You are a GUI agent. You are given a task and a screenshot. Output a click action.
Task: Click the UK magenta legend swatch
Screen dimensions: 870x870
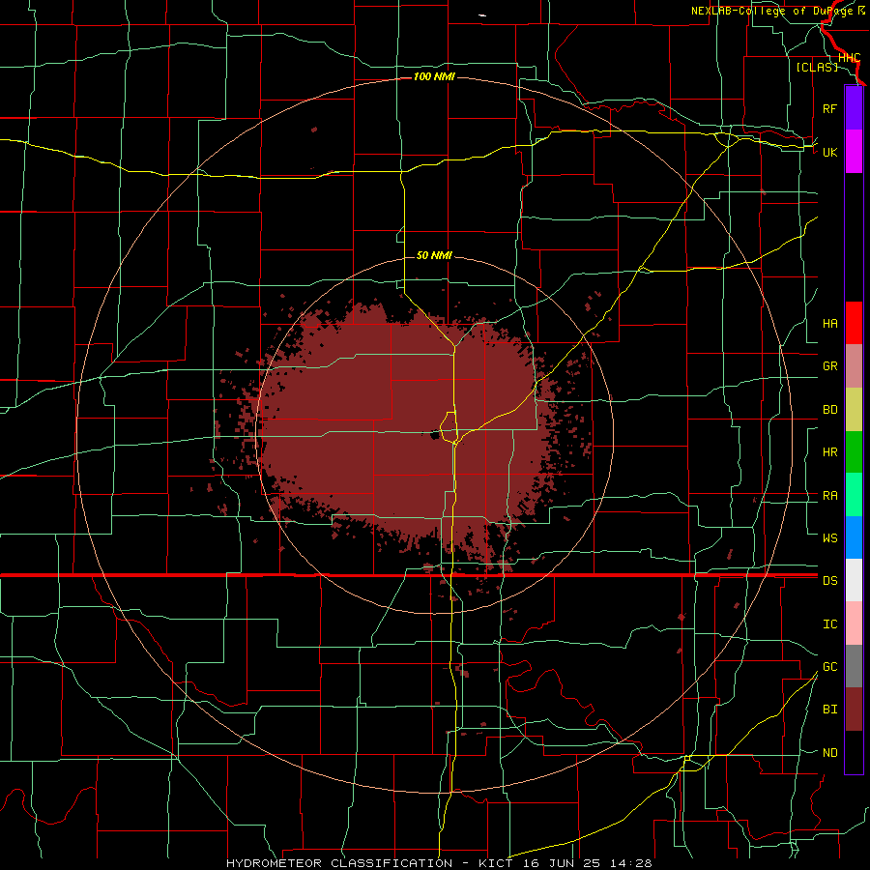pos(854,152)
